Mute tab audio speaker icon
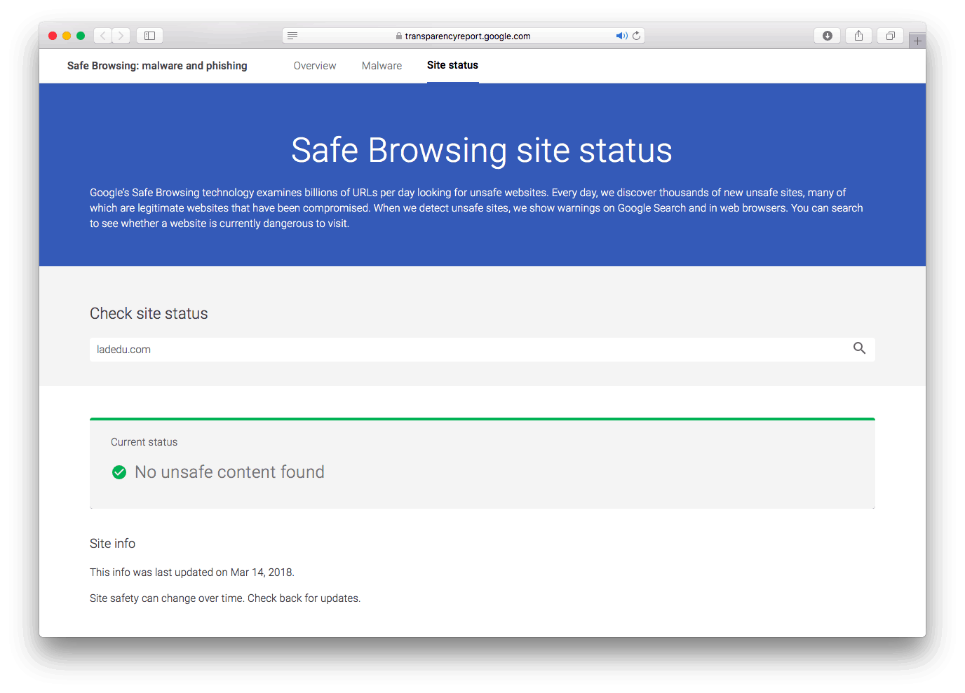965x693 pixels. [x=621, y=36]
